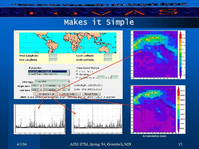Open the Begin date month dropdown
199x149 pixels.
coord(52,86)
